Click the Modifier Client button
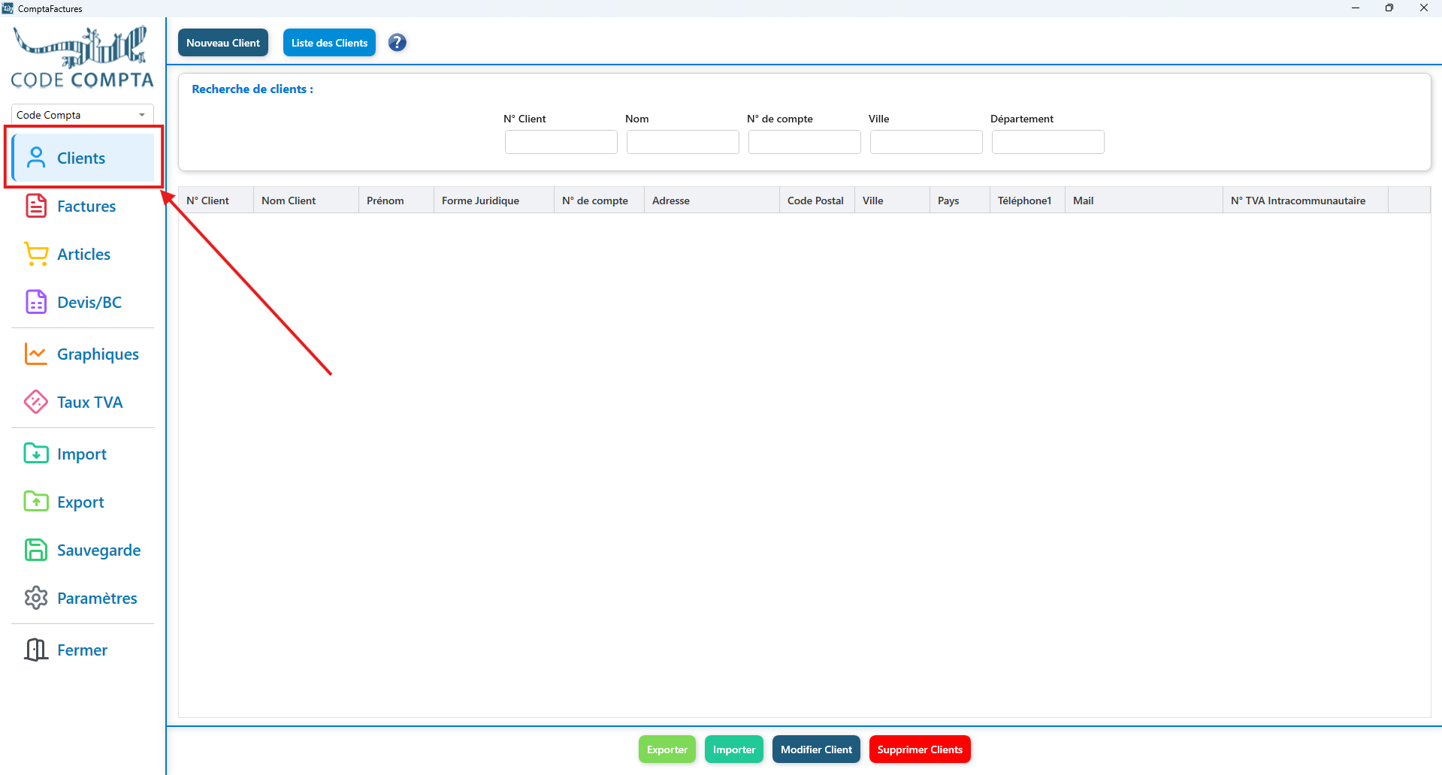Viewport: 1442px width, 775px height. [816, 749]
